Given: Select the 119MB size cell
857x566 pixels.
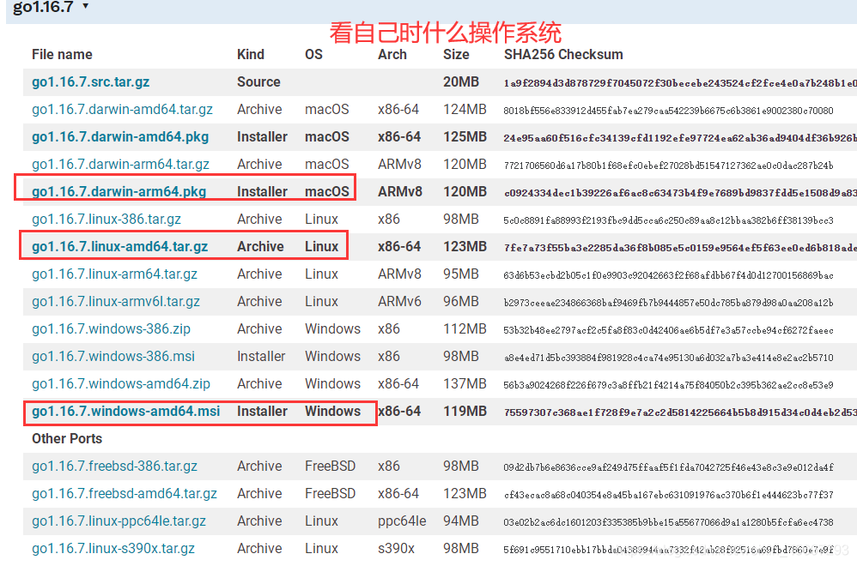Looking at the screenshot, I should (465, 411).
